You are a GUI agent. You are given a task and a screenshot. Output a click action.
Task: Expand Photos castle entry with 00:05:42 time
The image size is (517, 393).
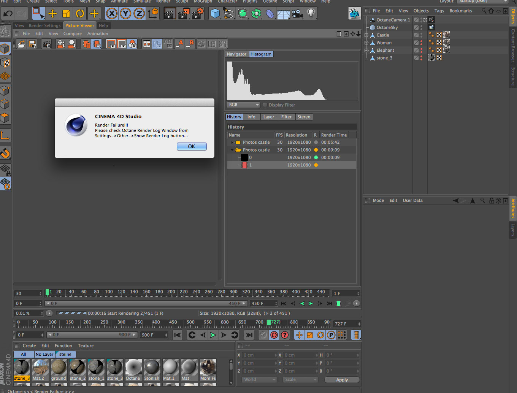[x=232, y=142]
